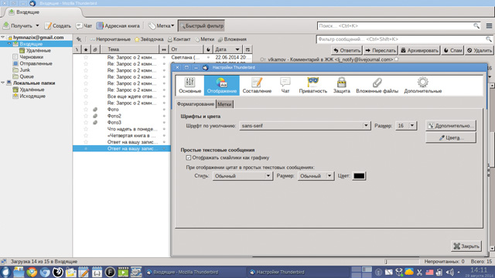Click the Получить mail toolbar button
The height and width of the screenshot is (278, 495).
(18, 25)
